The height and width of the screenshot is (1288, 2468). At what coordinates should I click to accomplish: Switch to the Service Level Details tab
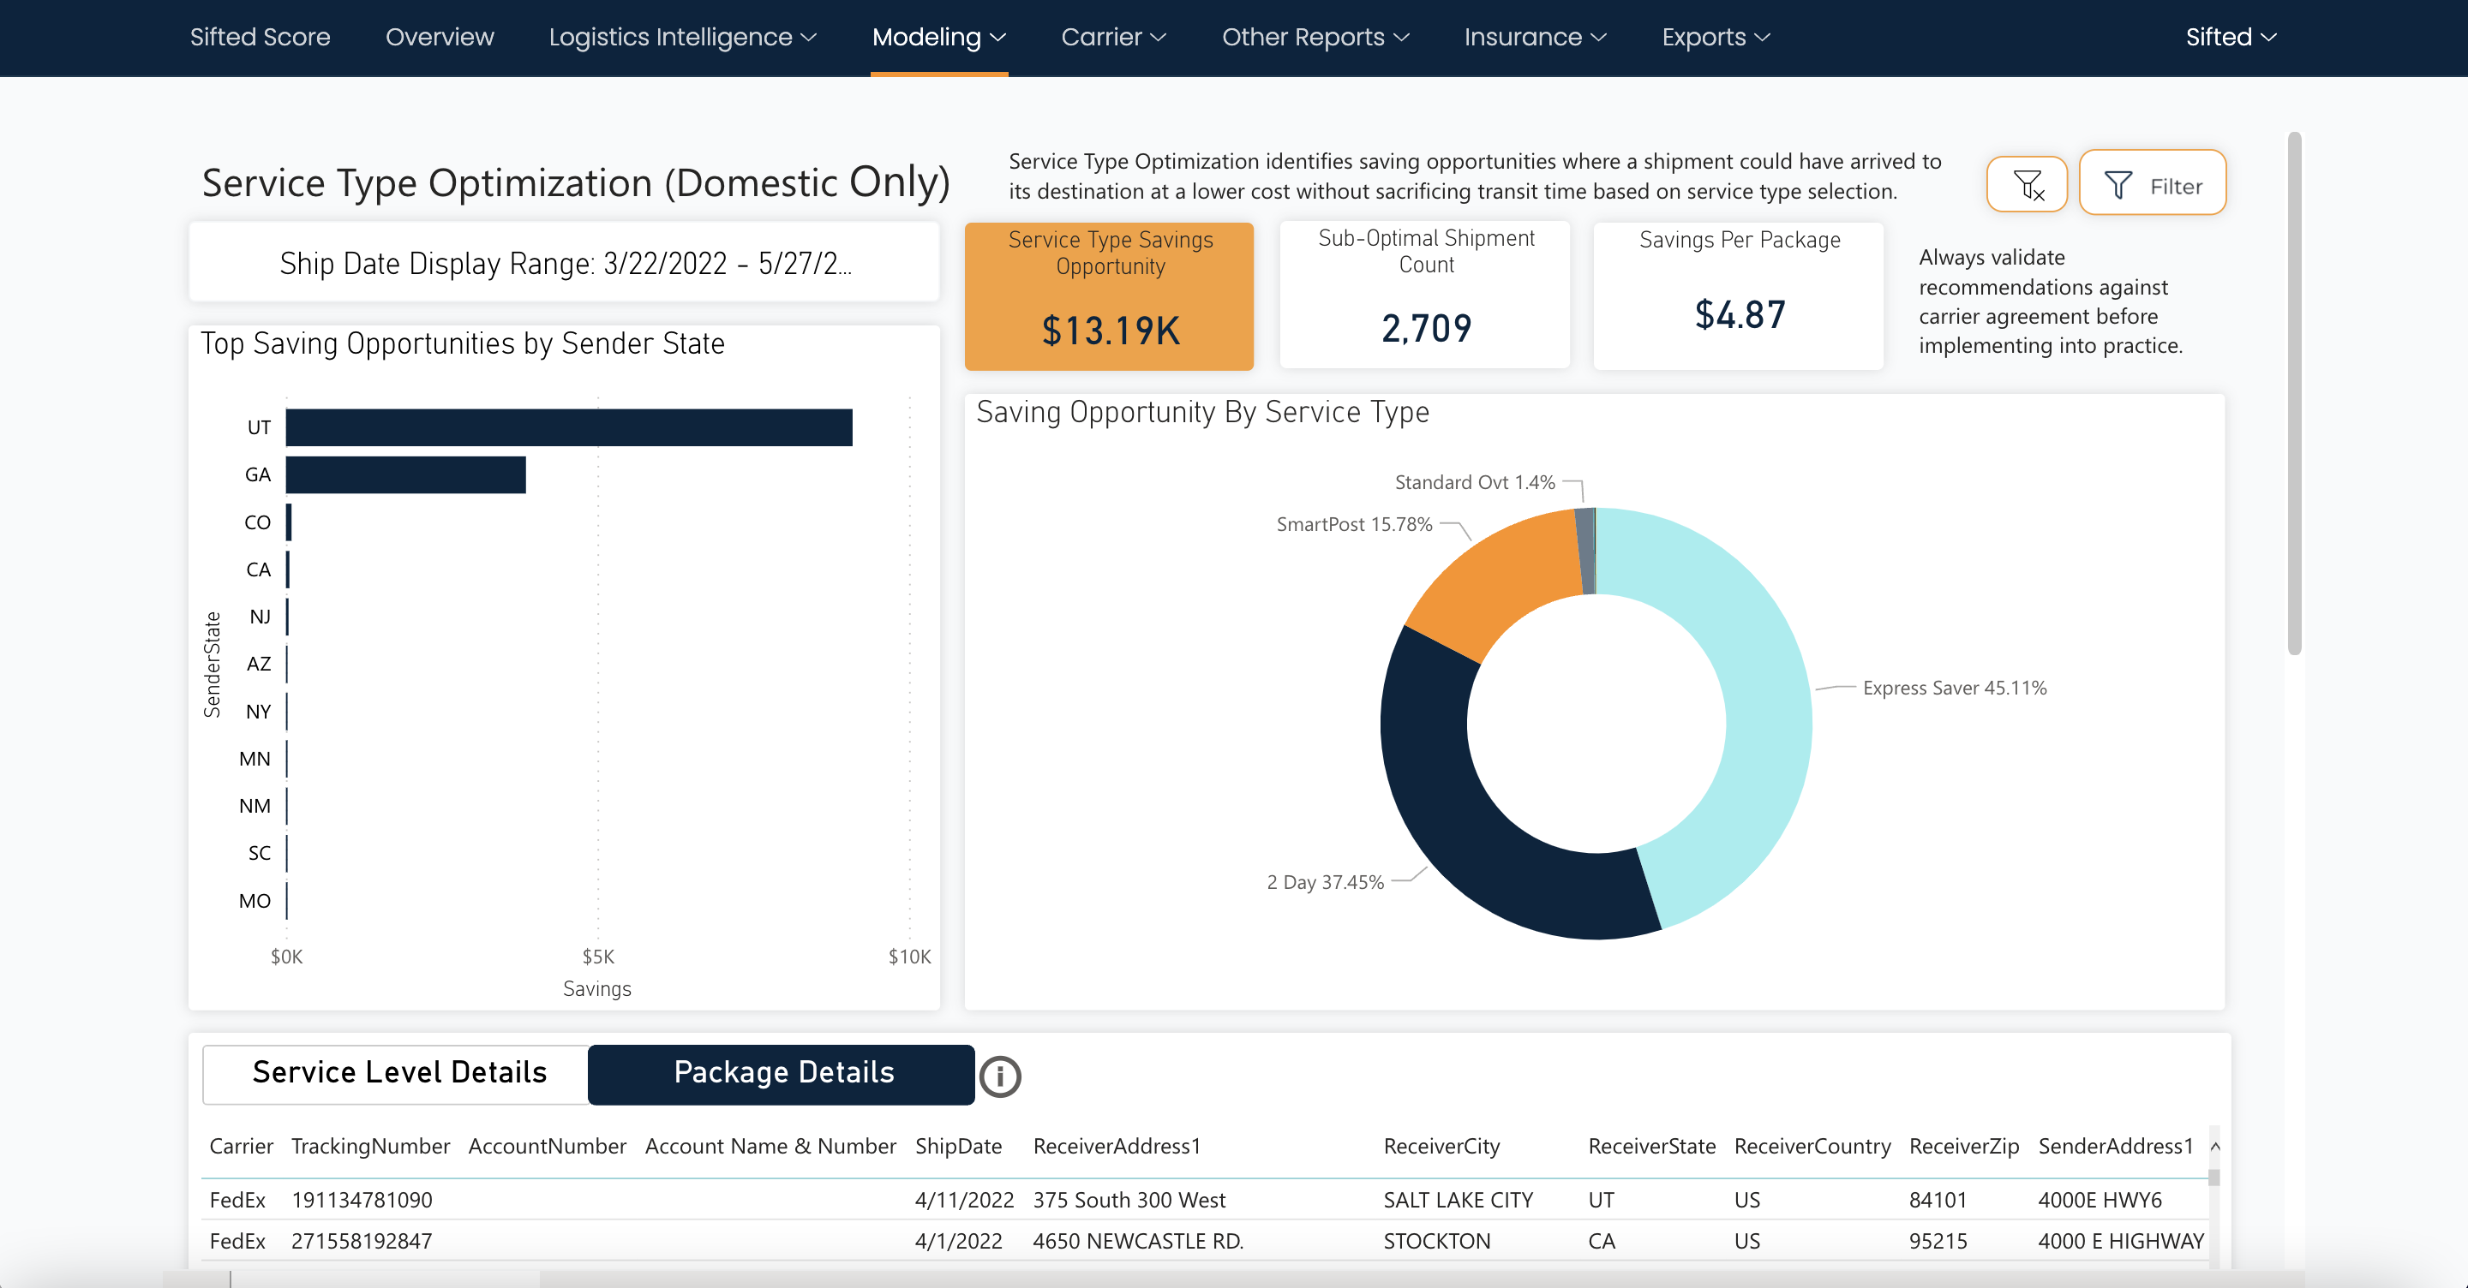[x=398, y=1074]
